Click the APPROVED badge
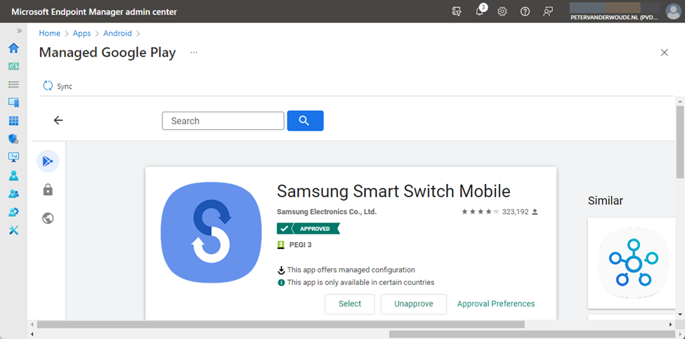Screen dimensions: 685x339 click(x=308, y=229)
